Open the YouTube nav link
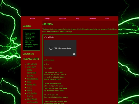This screenshot has height=104, width=139. [x=63, y=18]
